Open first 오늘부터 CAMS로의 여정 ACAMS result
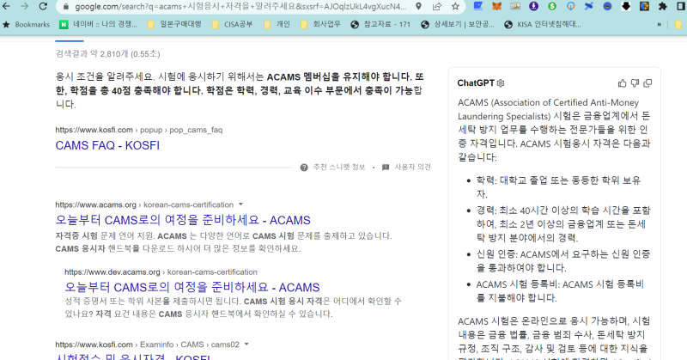 [x=183, y=220]
